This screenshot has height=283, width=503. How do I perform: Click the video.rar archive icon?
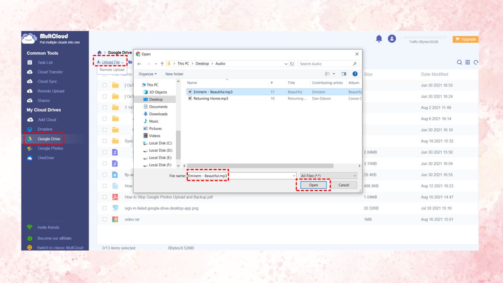[115, 219]
